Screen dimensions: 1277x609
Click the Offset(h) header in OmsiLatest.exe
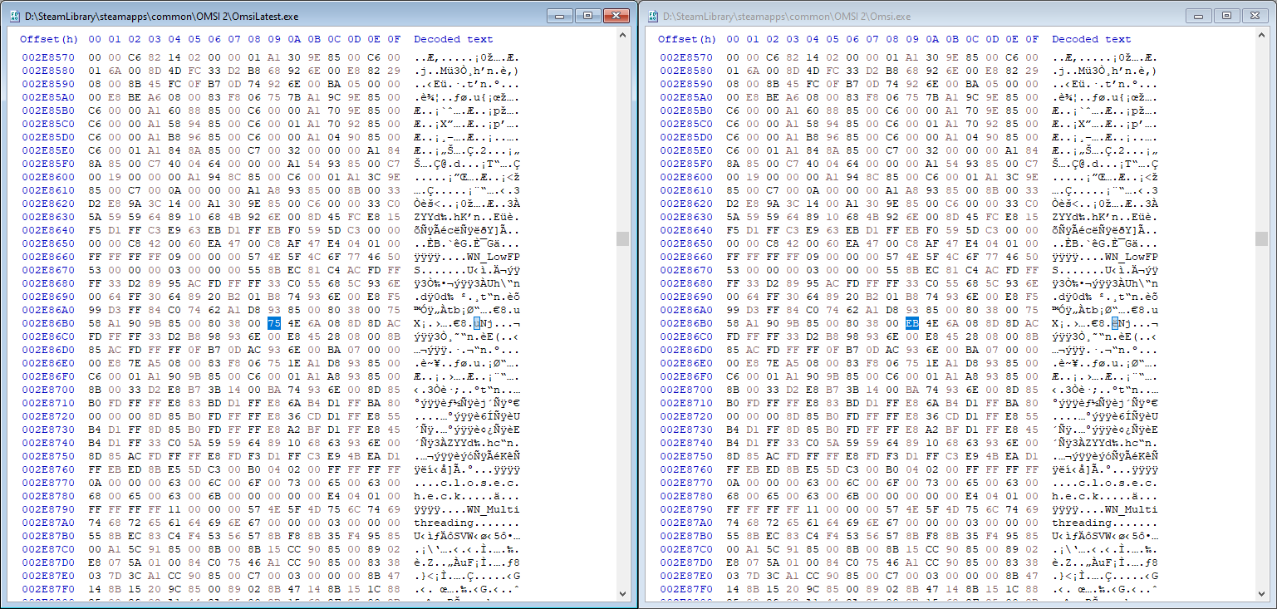(48, 39)
